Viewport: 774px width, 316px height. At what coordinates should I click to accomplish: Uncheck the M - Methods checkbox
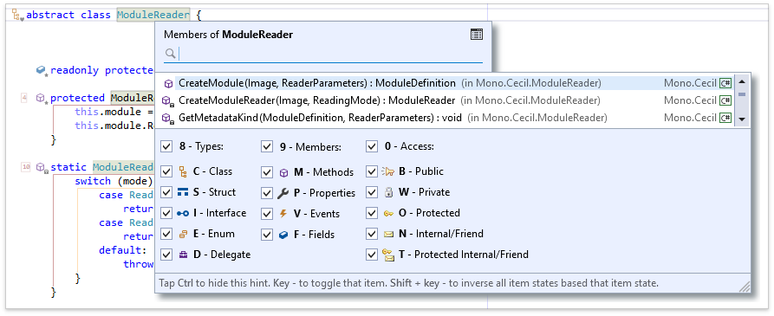click(x=267, y=172)
